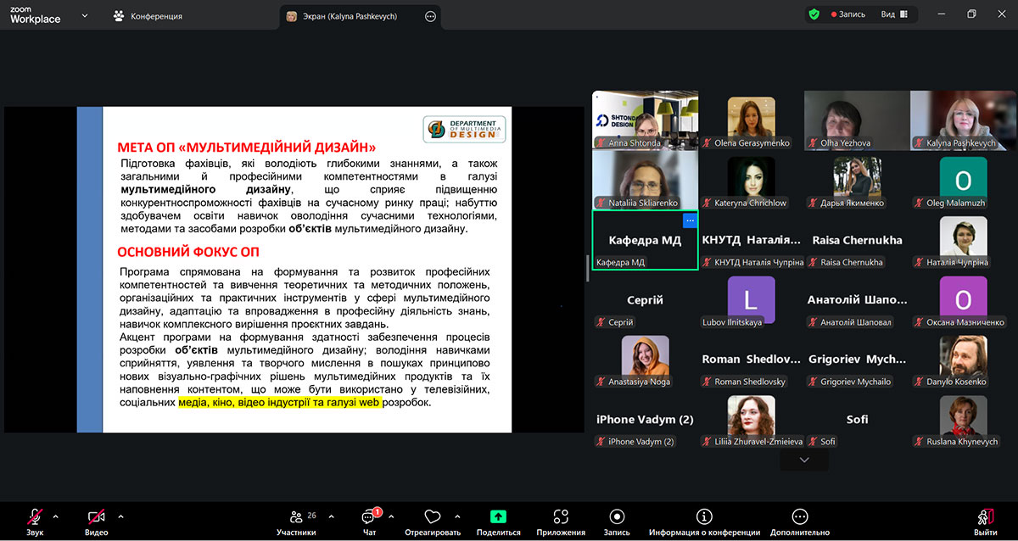Viewport: 1018px width, 541px height.
Task: Expand audio options arrow next to Звук
Action: click(x=56, y=516)
